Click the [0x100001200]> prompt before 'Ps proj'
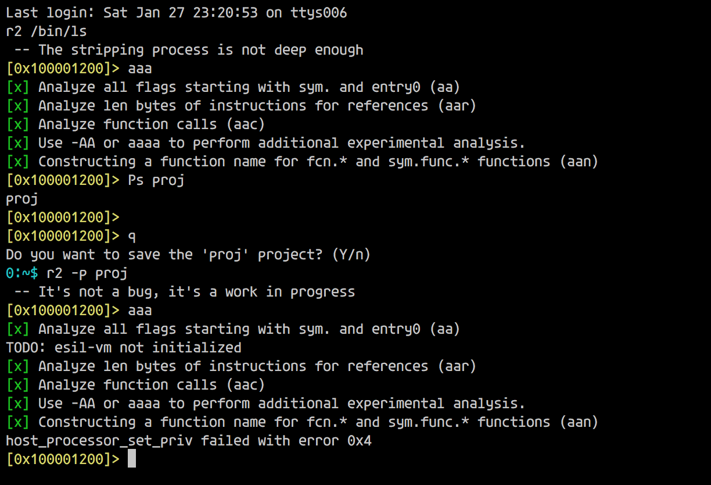 [63, 180]
